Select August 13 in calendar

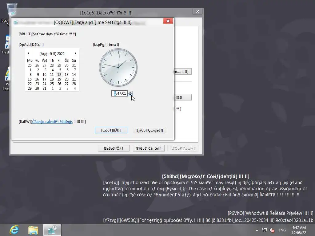point(66,75)
